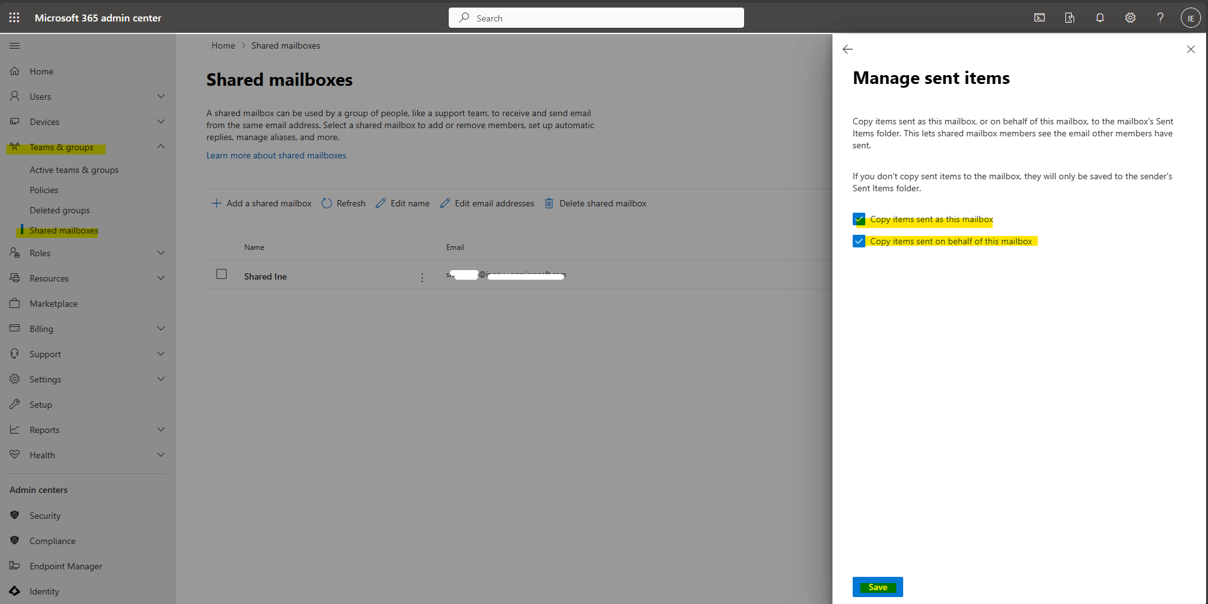Click inside the Search field

pos(595,17)
